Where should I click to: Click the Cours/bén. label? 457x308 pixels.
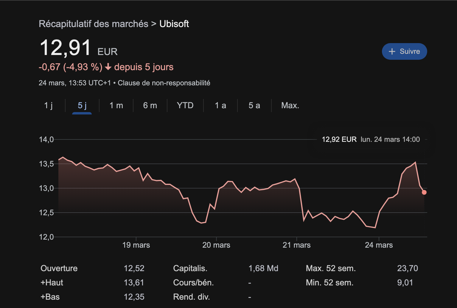click(x=194, y=283)
